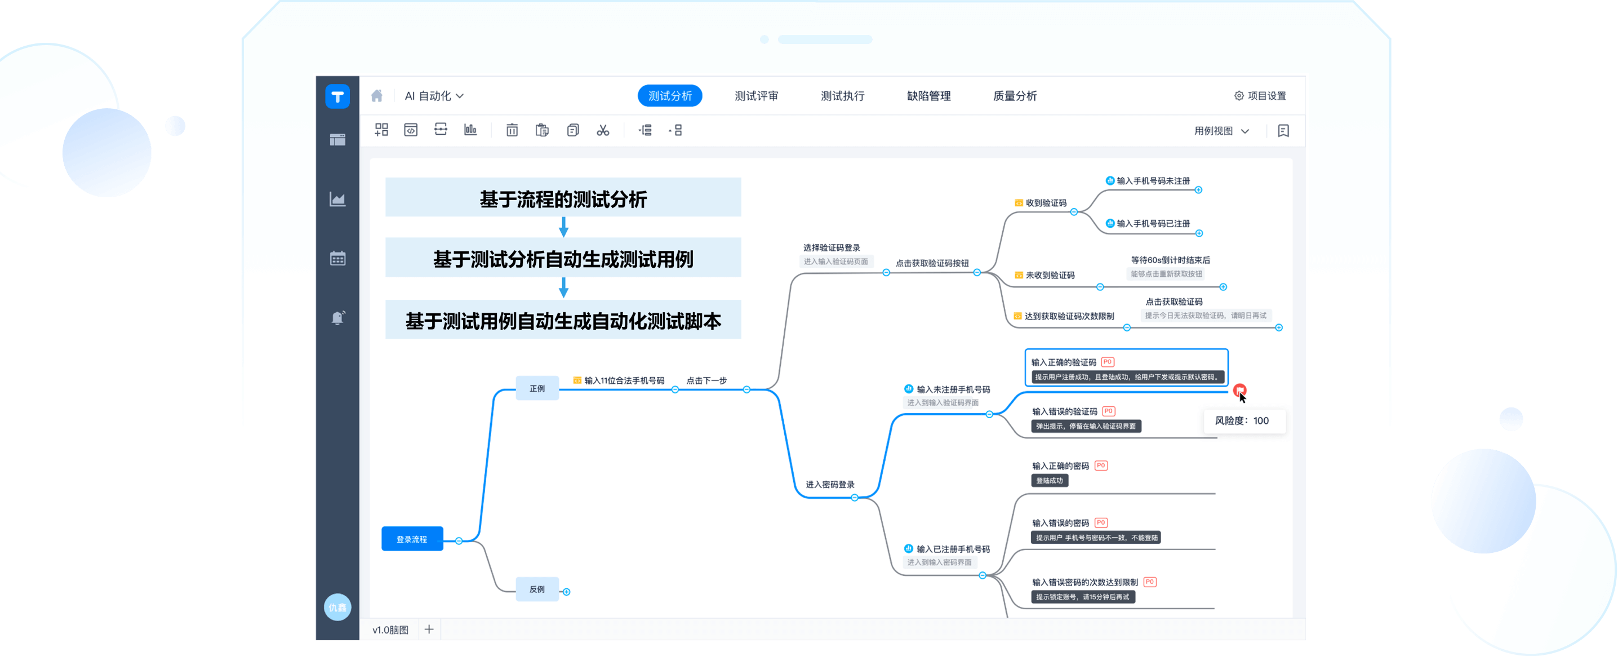Select the 正例 node
This screenshot has width=1618, height=656.
click(x=537, y=388)
